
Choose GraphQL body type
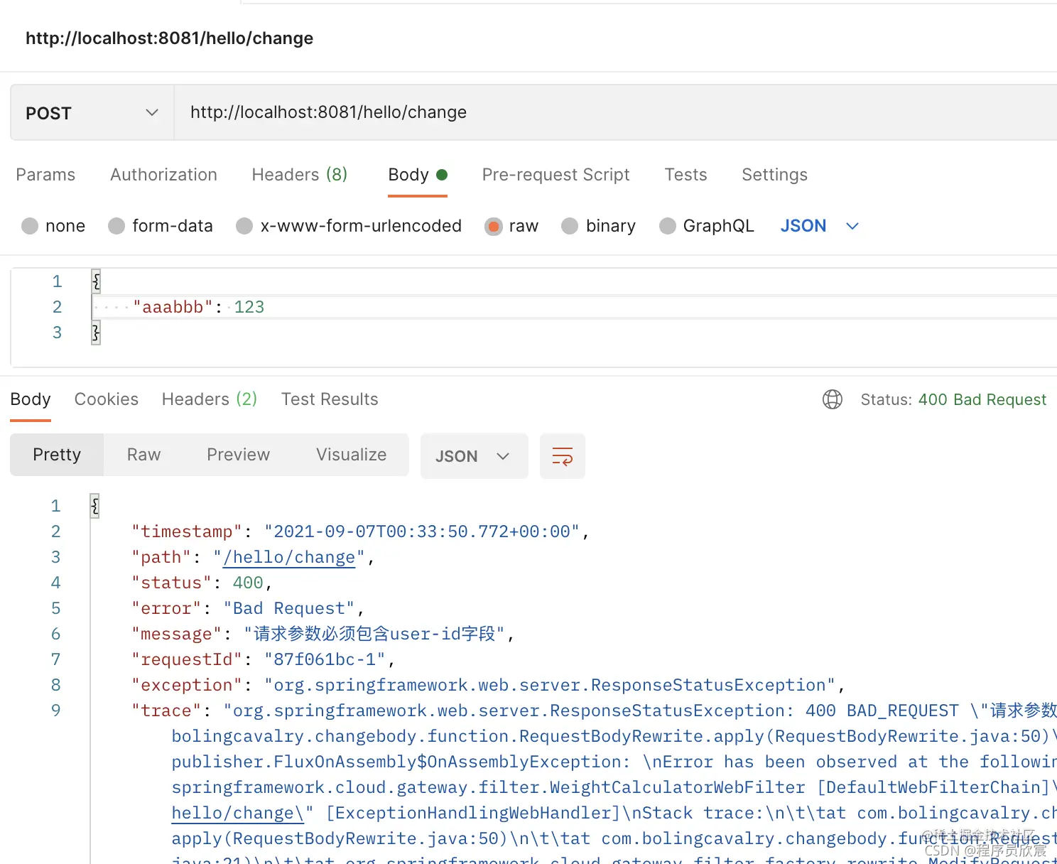pyautogui.click(x=706, y=226)
